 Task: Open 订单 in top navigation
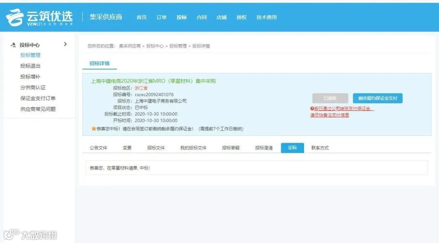point(161,17)
